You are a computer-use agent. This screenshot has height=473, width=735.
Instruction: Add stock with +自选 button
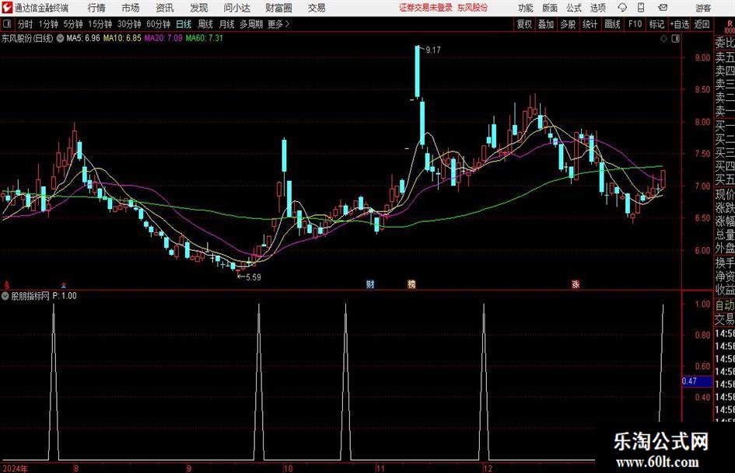coord(680,24)
